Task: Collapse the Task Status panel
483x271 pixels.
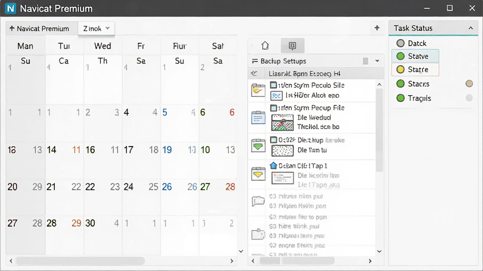Action: (471, 28)
